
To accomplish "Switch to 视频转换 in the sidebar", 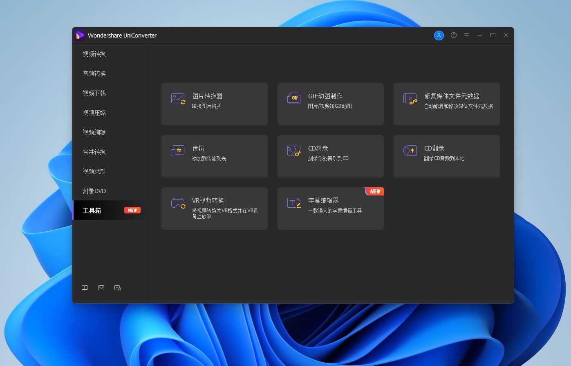I will [x=94, y=54].
